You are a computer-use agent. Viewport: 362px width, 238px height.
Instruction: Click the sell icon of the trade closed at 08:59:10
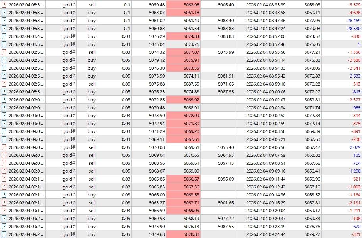(x=4, y=84)
